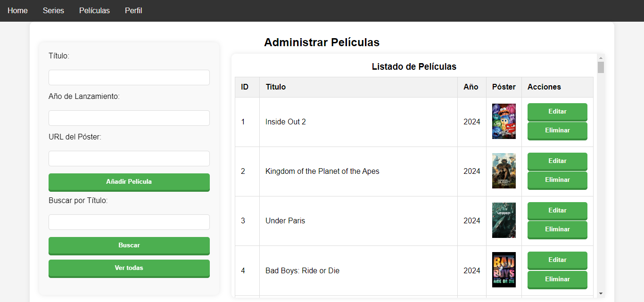Click the Año de Lanzamiento field
644x302 pixels.
[x=129, y=118]
